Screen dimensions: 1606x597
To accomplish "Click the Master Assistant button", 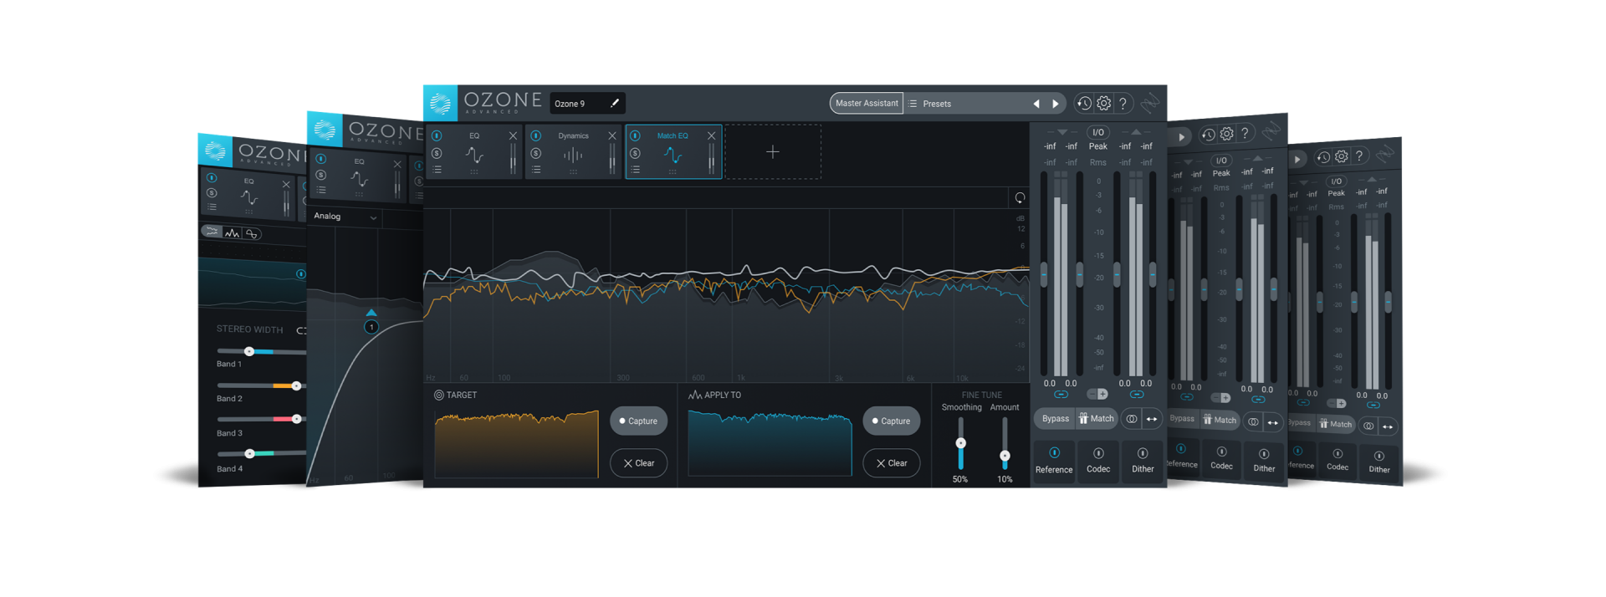I will coord(867,104).
